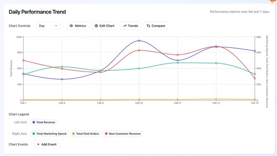Click the blue Total Revenue color dot

(x=34, y=122)
